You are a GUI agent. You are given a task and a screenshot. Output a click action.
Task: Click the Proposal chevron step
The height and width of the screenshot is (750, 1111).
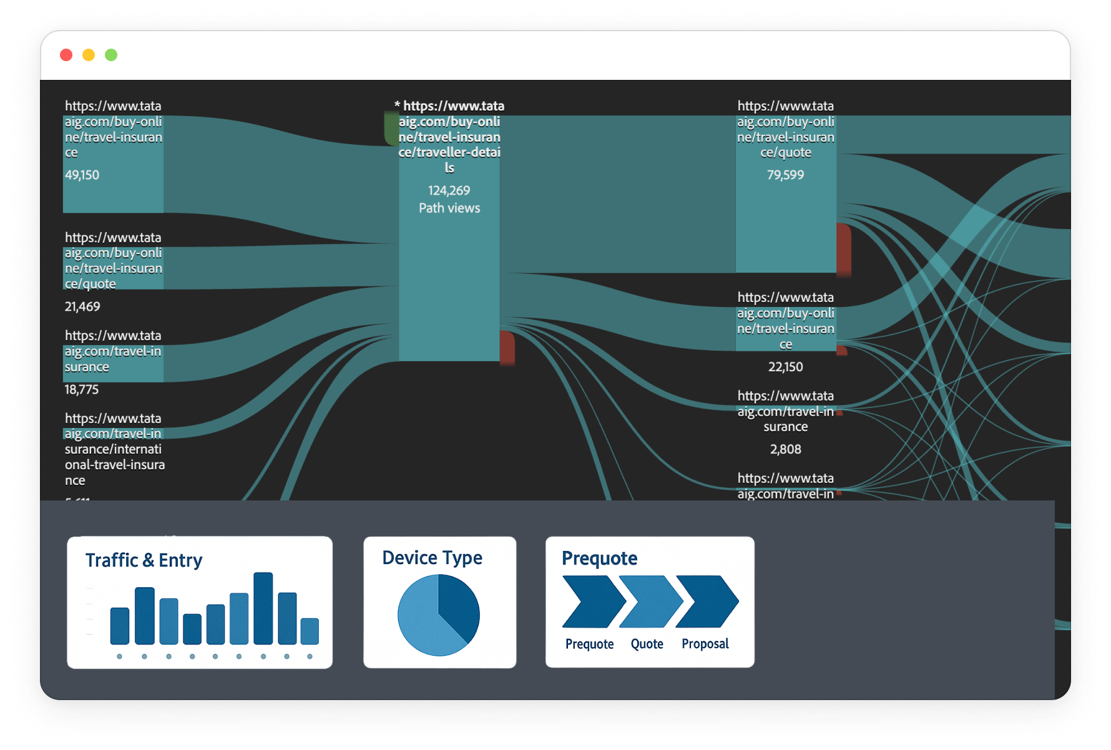tap(707, 601)
